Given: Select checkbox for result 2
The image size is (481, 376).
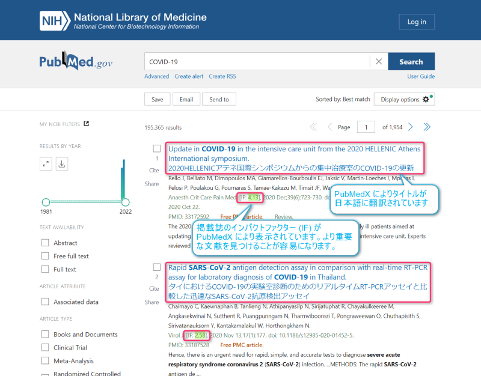Looking at the screenshot, I should [157, 267].
